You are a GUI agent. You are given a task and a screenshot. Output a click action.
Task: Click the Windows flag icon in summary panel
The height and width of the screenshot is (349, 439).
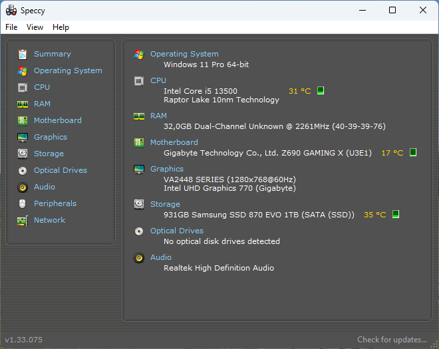(139, 55)
